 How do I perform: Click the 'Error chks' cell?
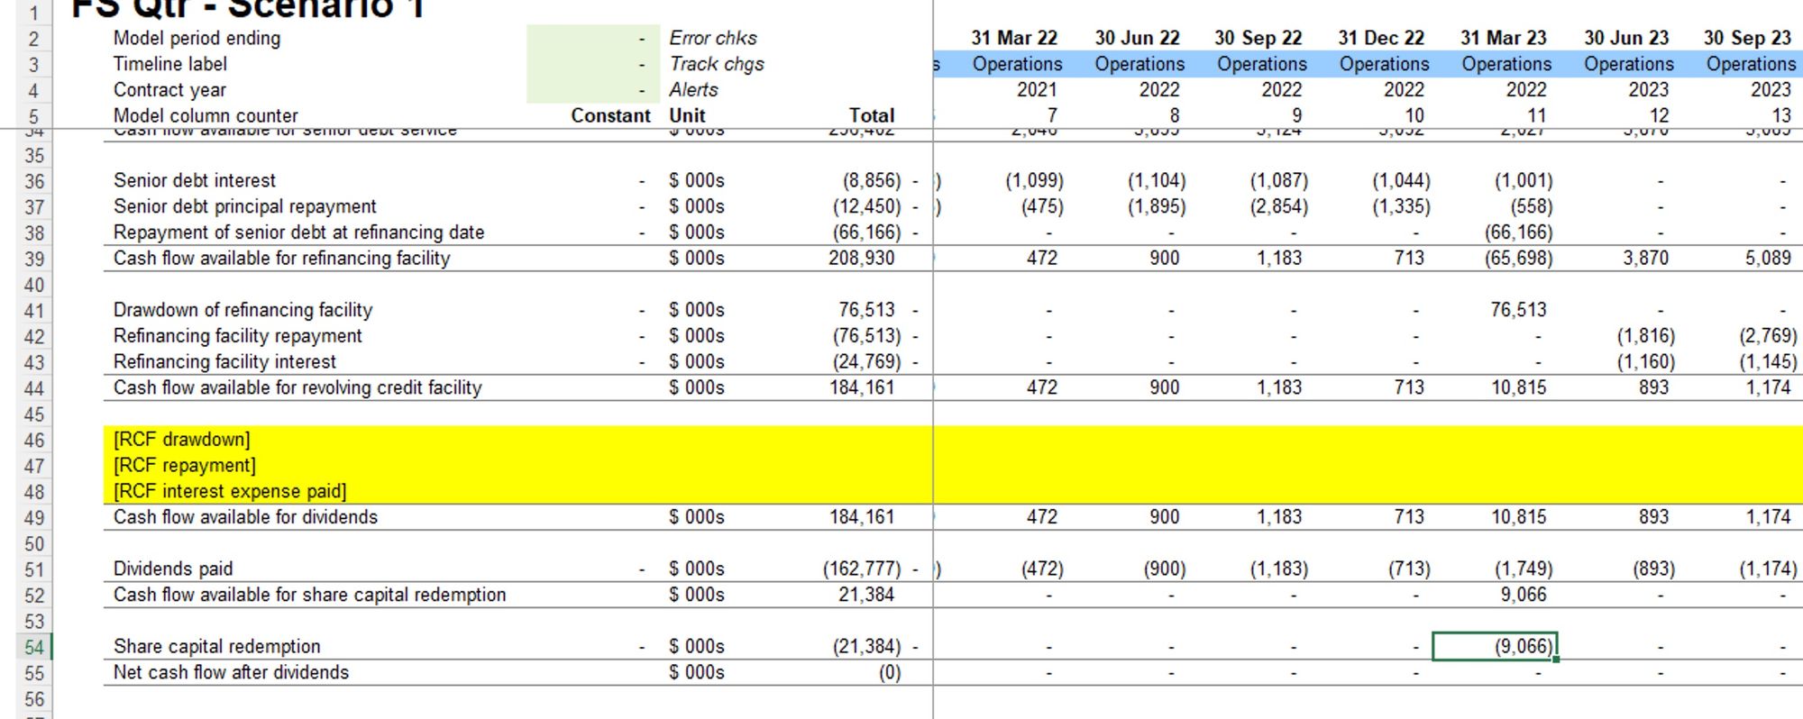712,39
